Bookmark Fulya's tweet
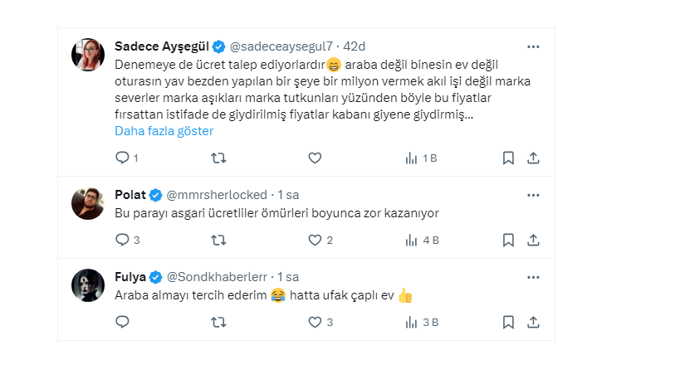 point(508,322)
